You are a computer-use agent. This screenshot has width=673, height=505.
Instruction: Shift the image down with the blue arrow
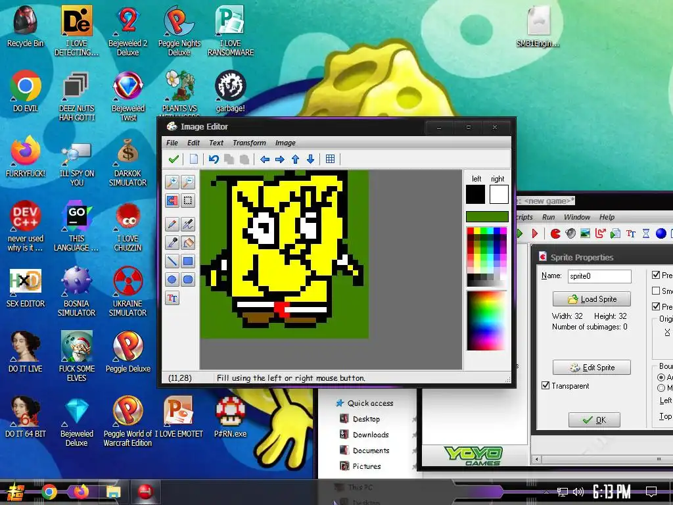coord(311,159)
